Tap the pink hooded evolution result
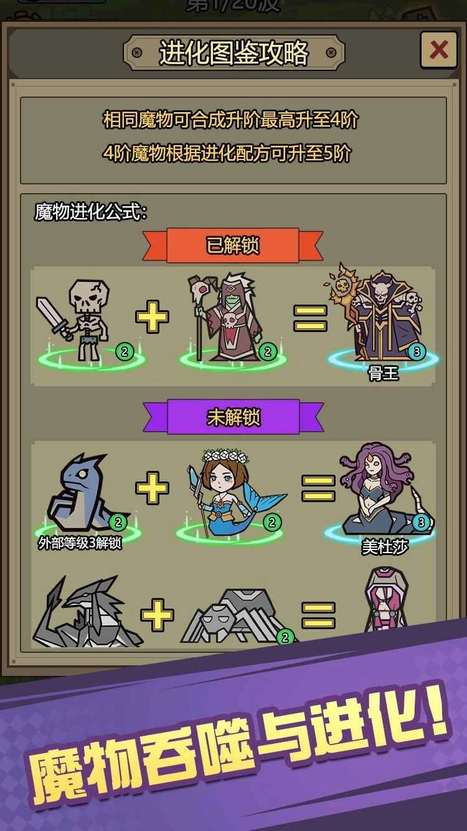This screenshot has height=831, width=467. 385,605
